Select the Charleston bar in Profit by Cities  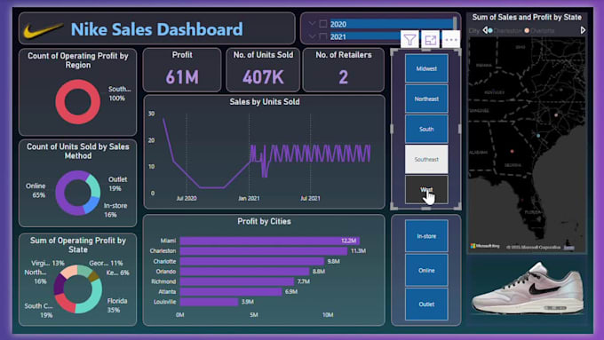point(264,250)
